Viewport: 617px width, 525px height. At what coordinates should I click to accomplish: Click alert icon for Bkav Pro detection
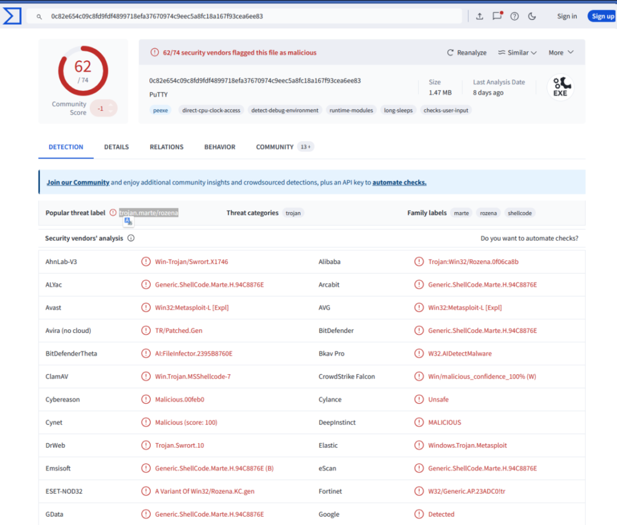tap(419, 353)
